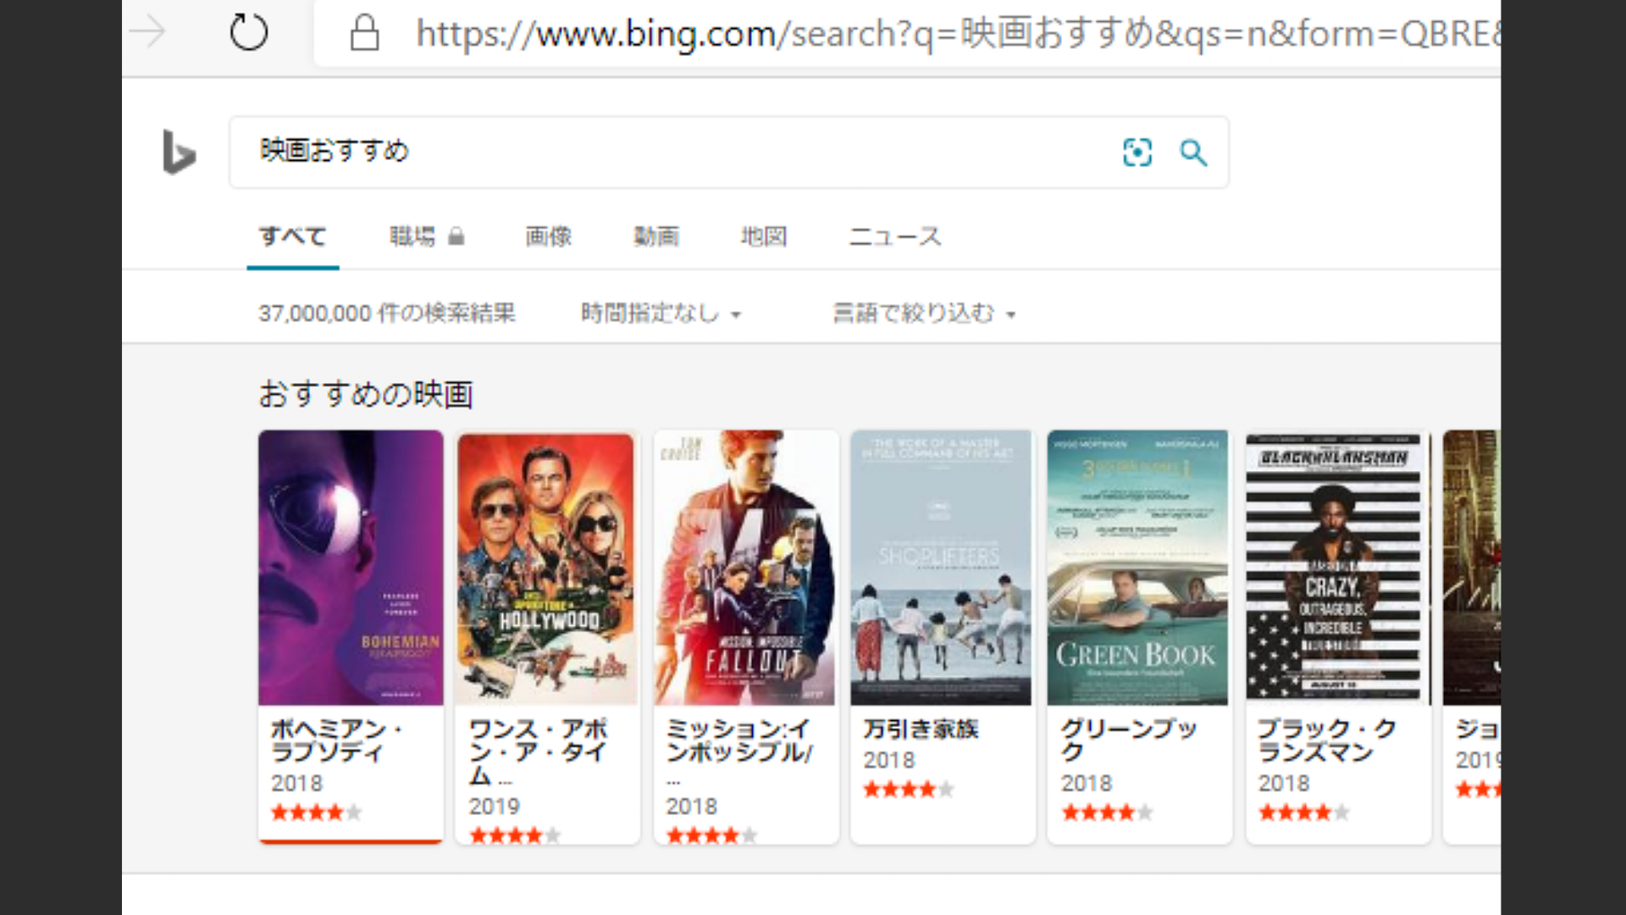Click 2019 year under ワンス・アポン・ア・タイム
This screenshot has width=1626, height=915.
click(x=495, y=807)
